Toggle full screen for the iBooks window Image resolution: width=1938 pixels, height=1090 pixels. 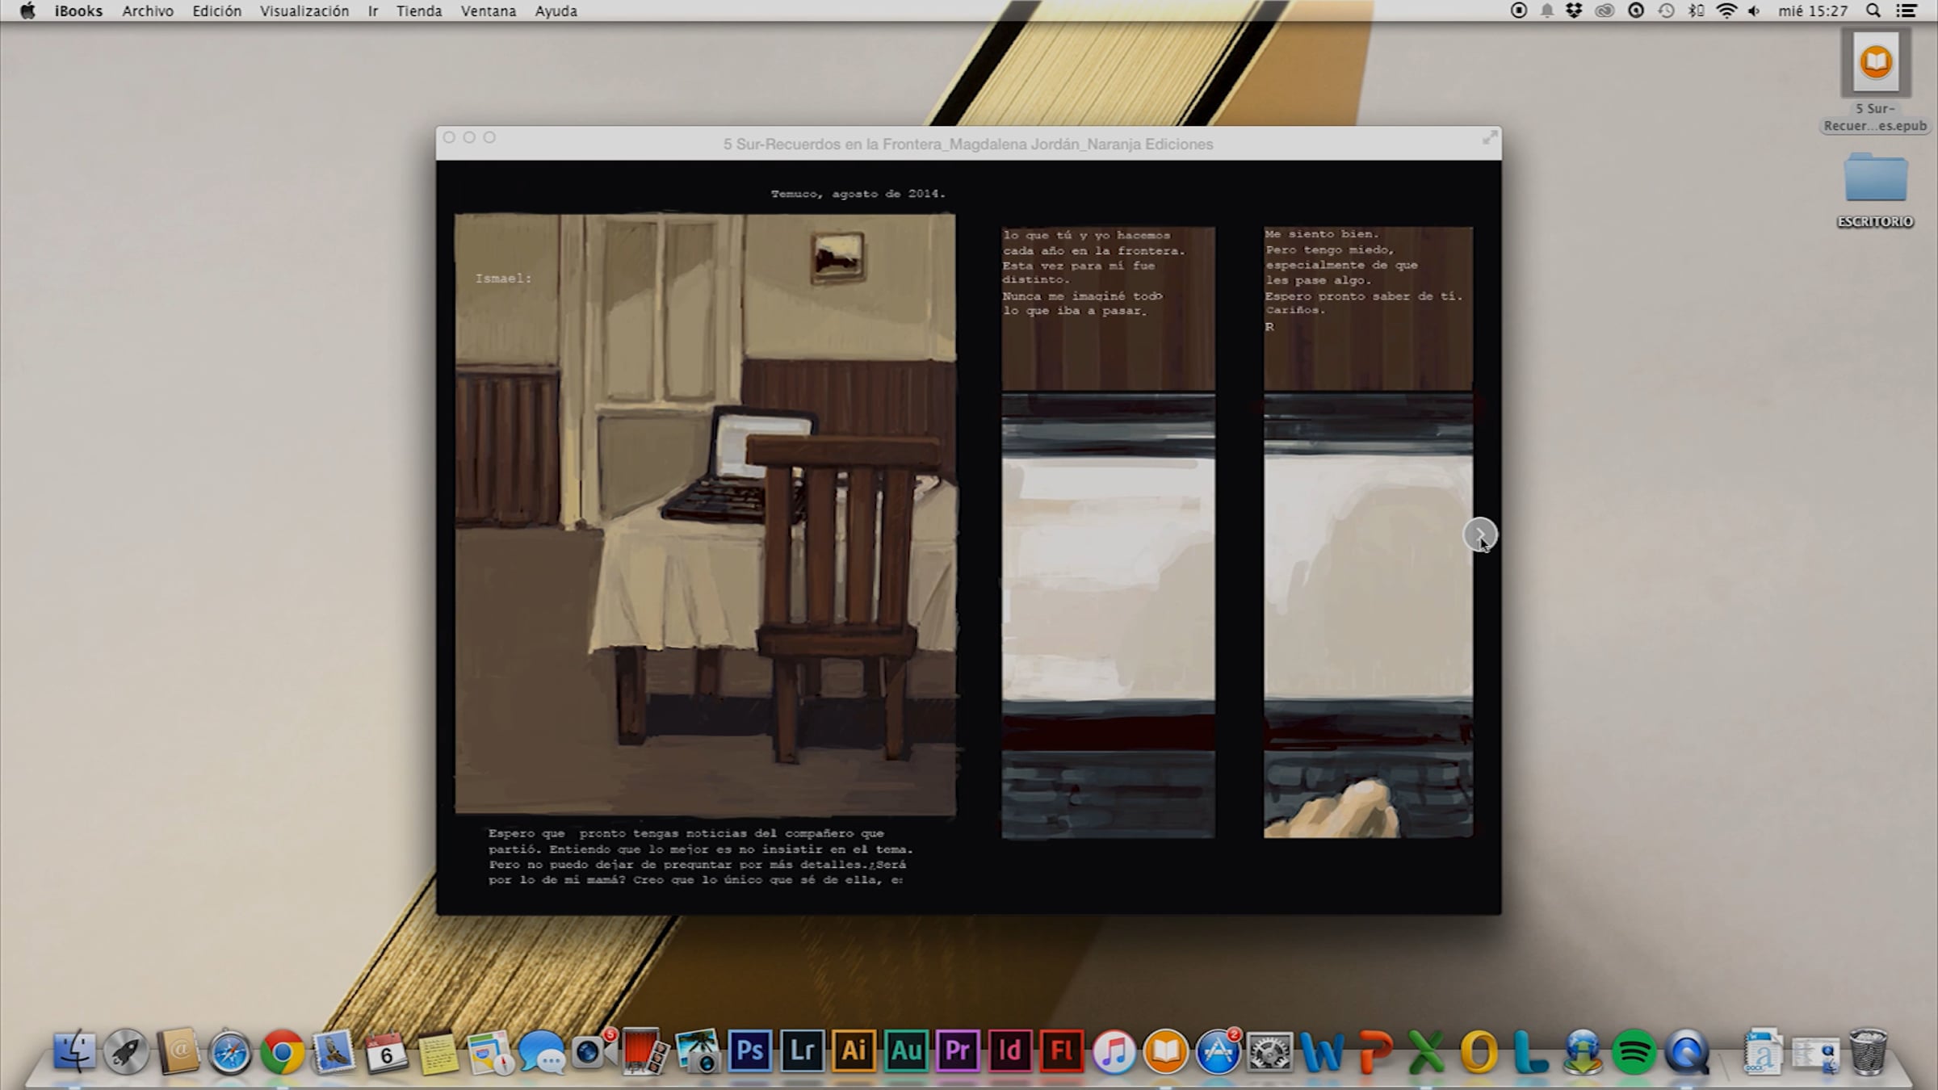click(1490, 138)
